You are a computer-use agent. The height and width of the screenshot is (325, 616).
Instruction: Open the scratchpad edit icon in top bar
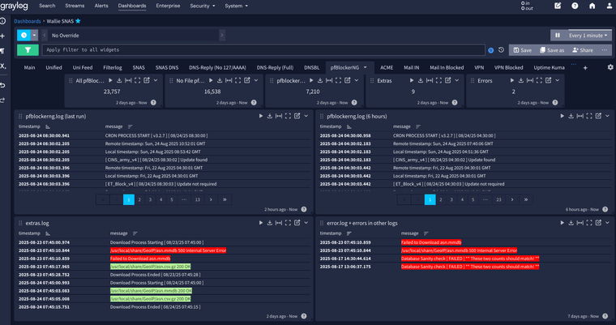pyautogui.click(x=558, y=6)
